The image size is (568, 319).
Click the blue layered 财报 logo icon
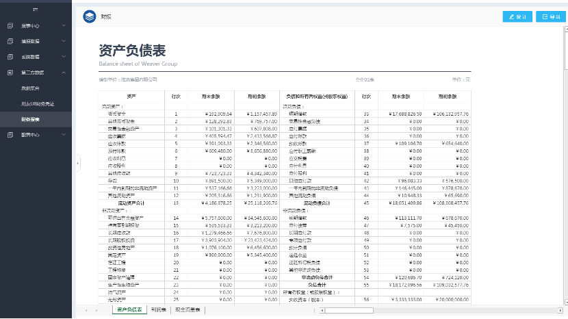click(89, 16)
